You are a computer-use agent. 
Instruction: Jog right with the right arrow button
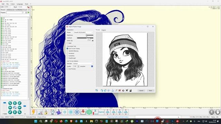pos(20,108)
